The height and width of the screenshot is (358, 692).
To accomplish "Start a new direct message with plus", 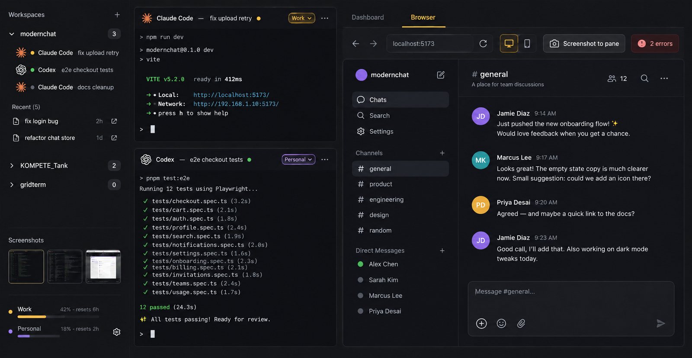I will 442,251.
